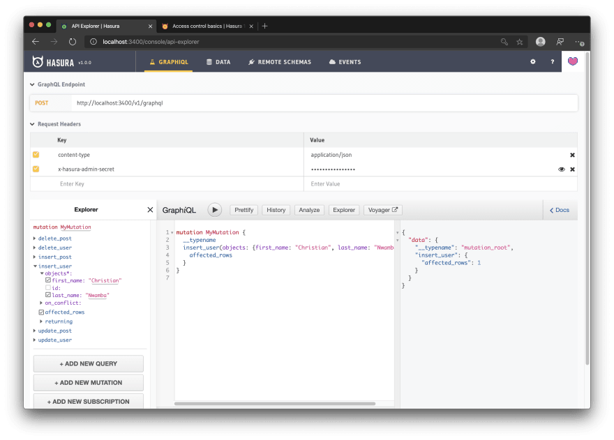Viewport: 614px width, 440px height.
Task: Switch to the EVENTS tab
Action: (345, 62)
